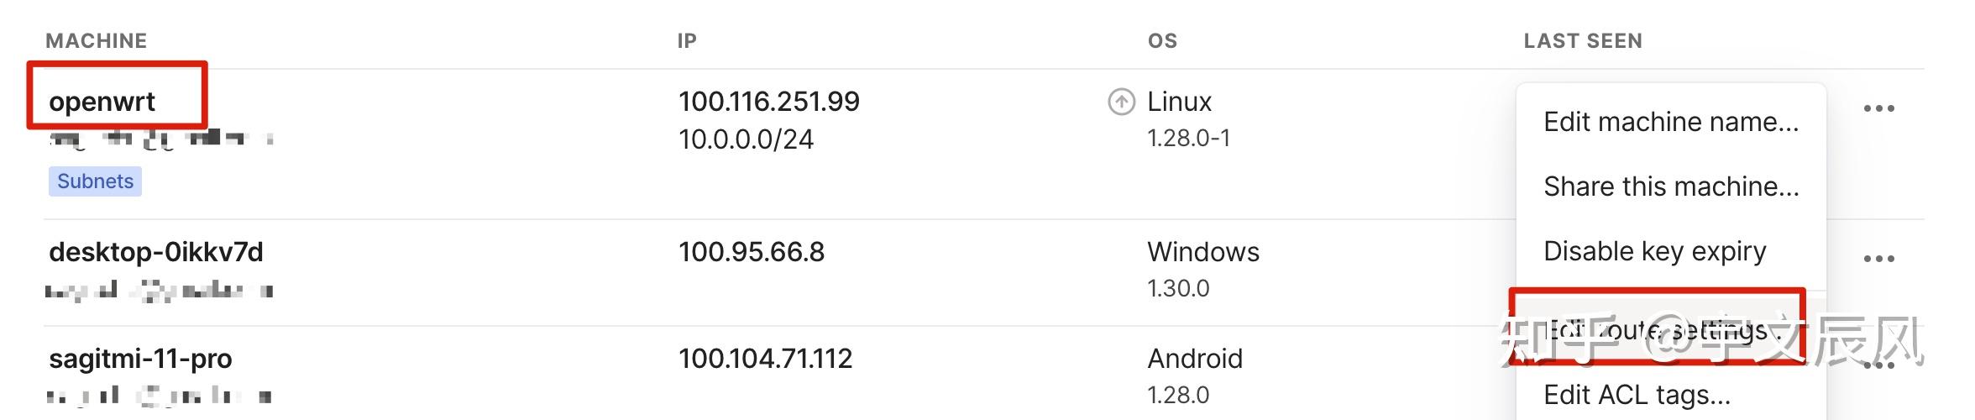Image resolution: width=1975 pixels, height=420 pixels.
Task: Open more options for desktop-0ikkv7d
Action: (1878, 259)
